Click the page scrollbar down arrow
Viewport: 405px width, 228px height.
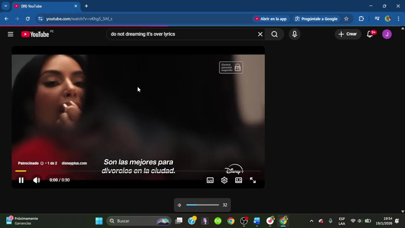point(402,211)
